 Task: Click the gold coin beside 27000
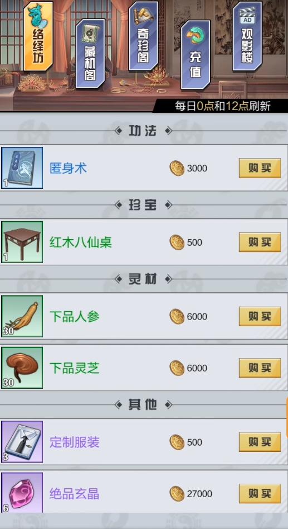pyautogui.click(x=177, y=494)
